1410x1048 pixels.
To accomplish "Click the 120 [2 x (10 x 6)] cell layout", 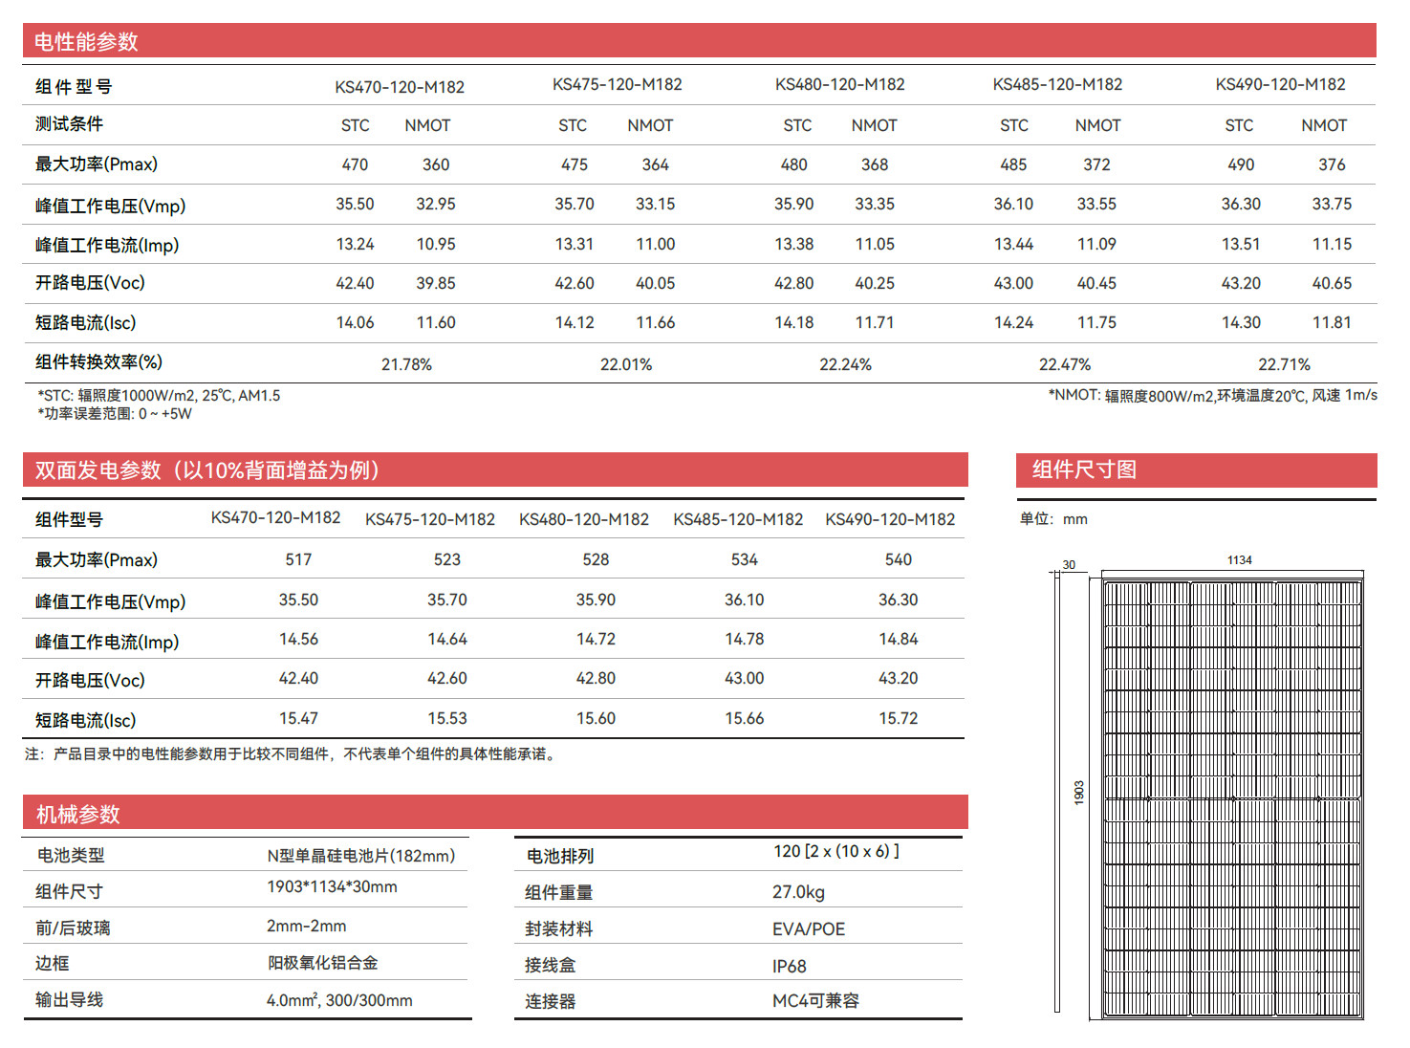I will click(835, 851).
